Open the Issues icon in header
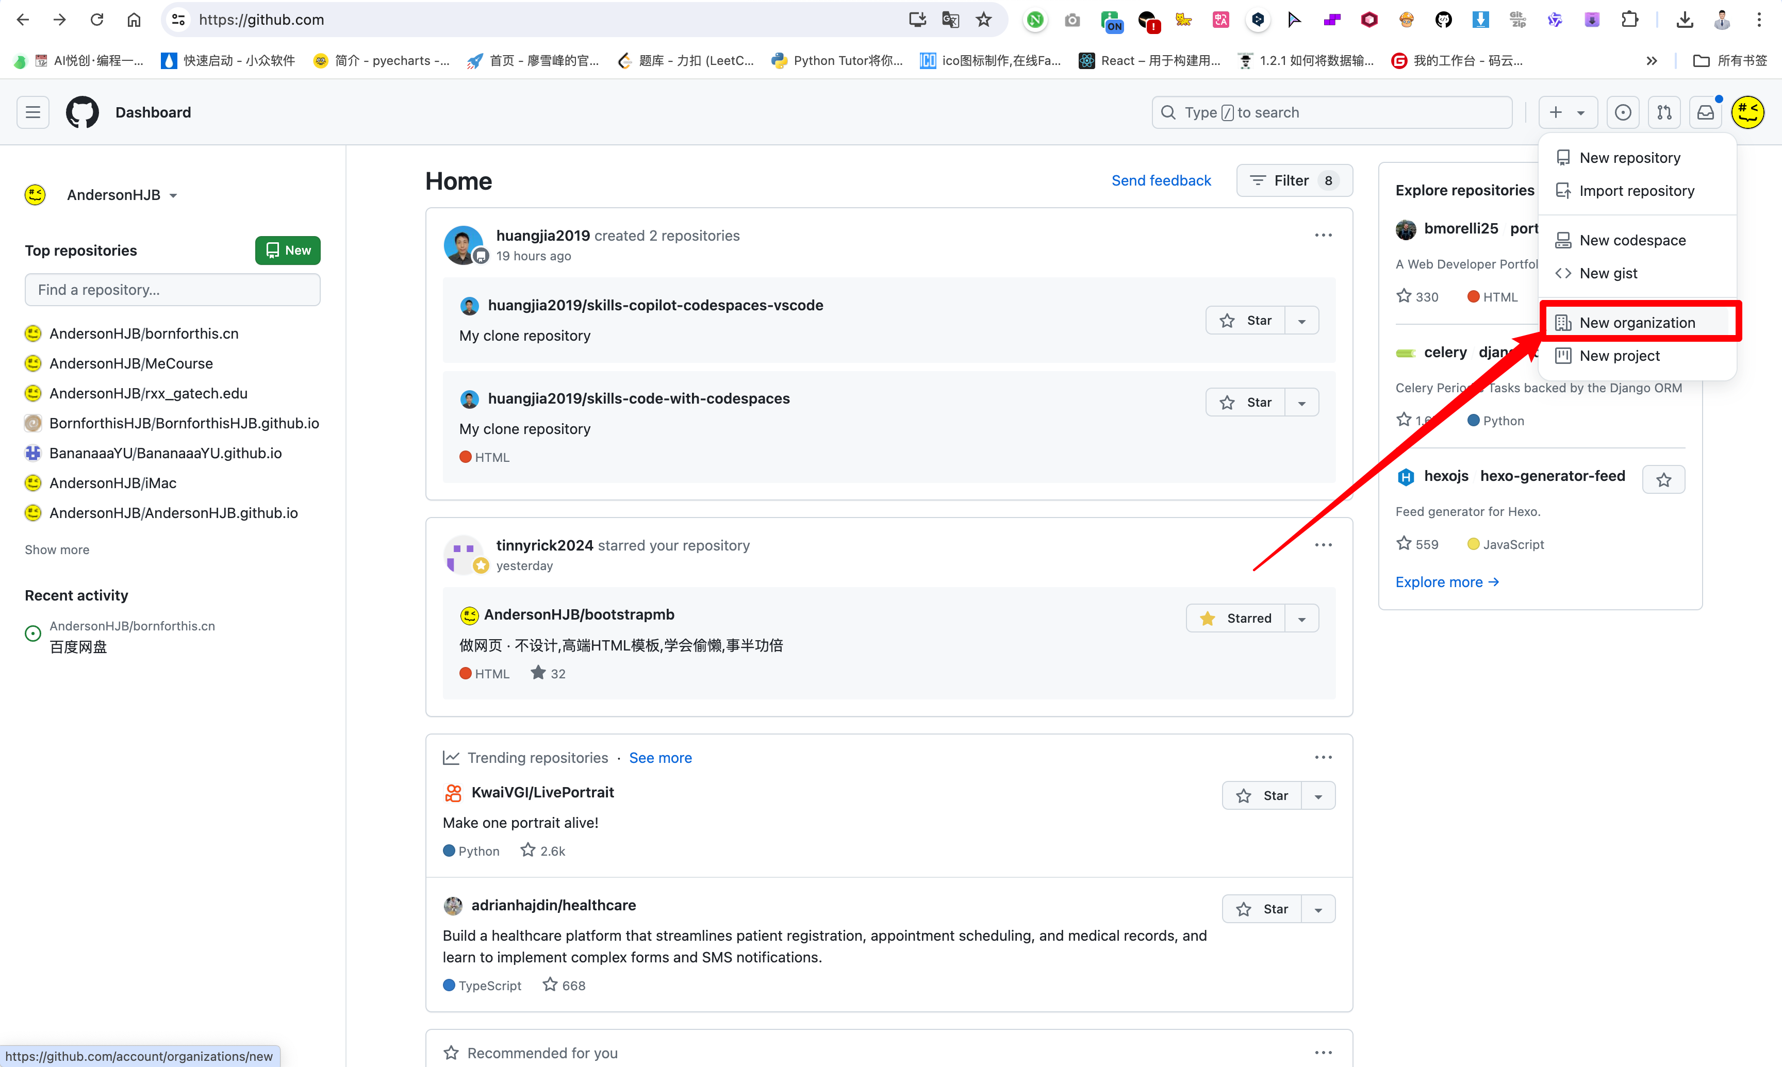The height and width of the screenshot is (1067, 1782). click(1623, 112)
